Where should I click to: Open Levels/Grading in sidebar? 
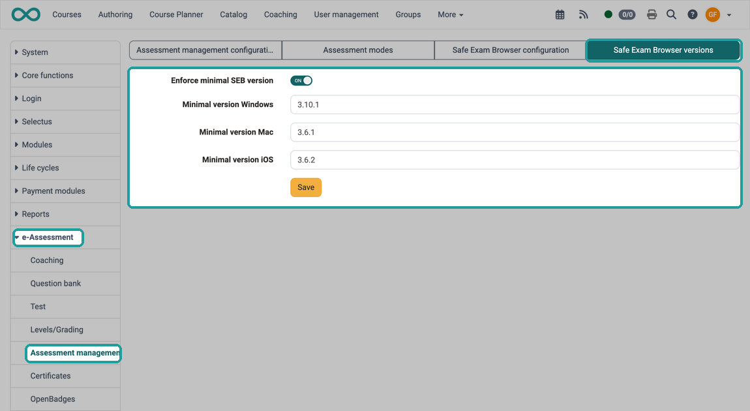pyautogui.click(x=65, y=329)
